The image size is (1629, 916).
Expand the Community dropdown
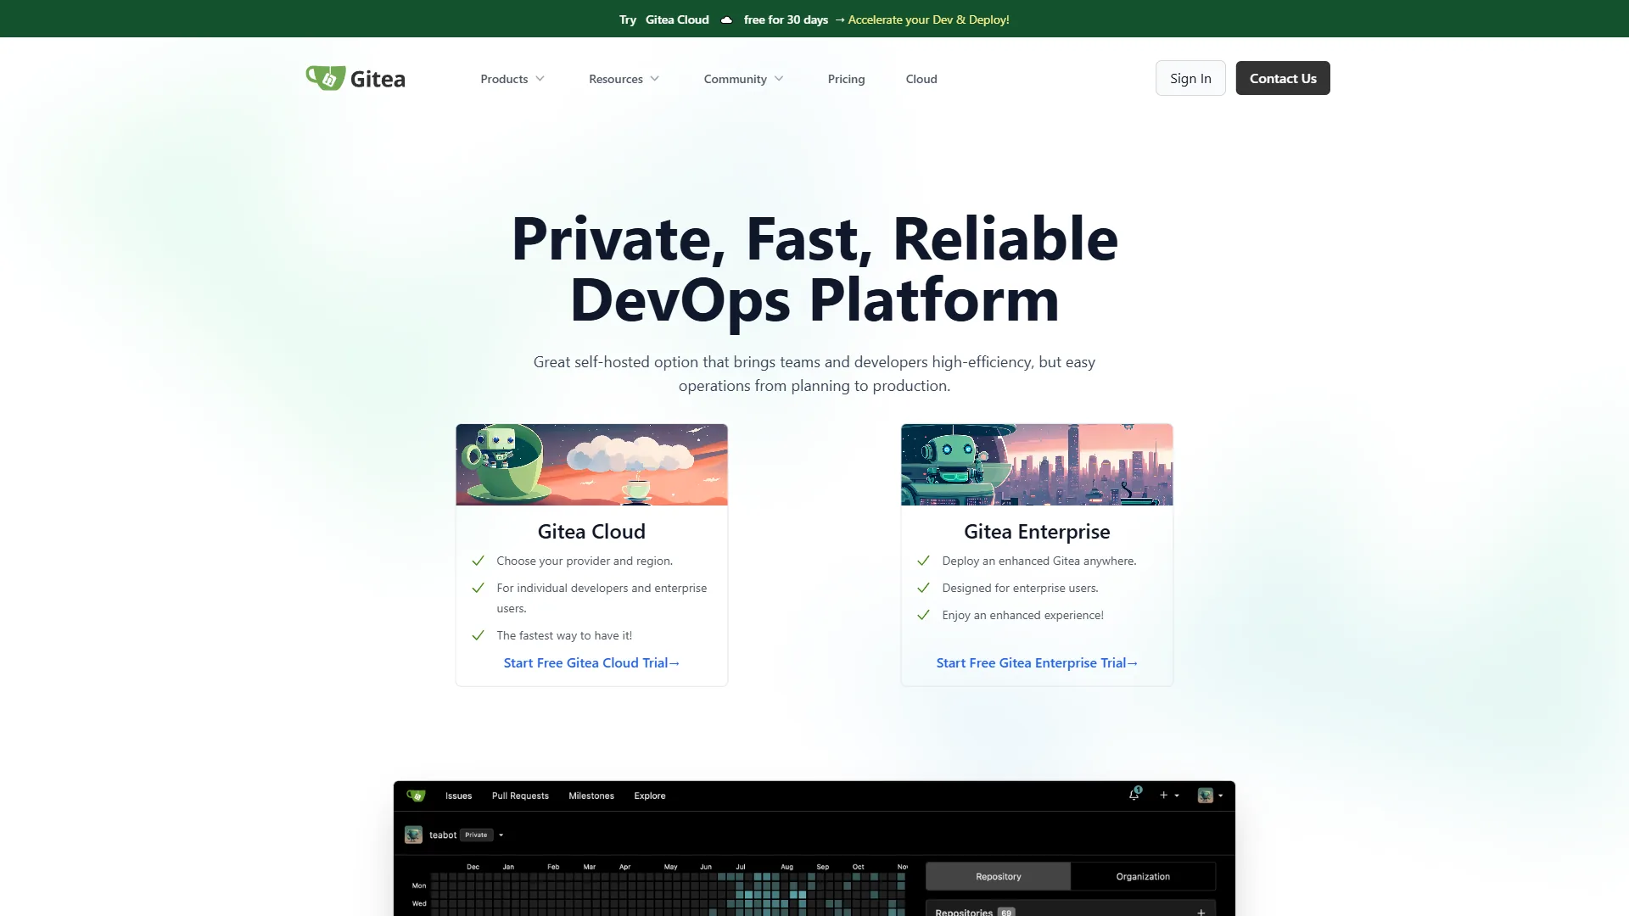coord(743,79)
